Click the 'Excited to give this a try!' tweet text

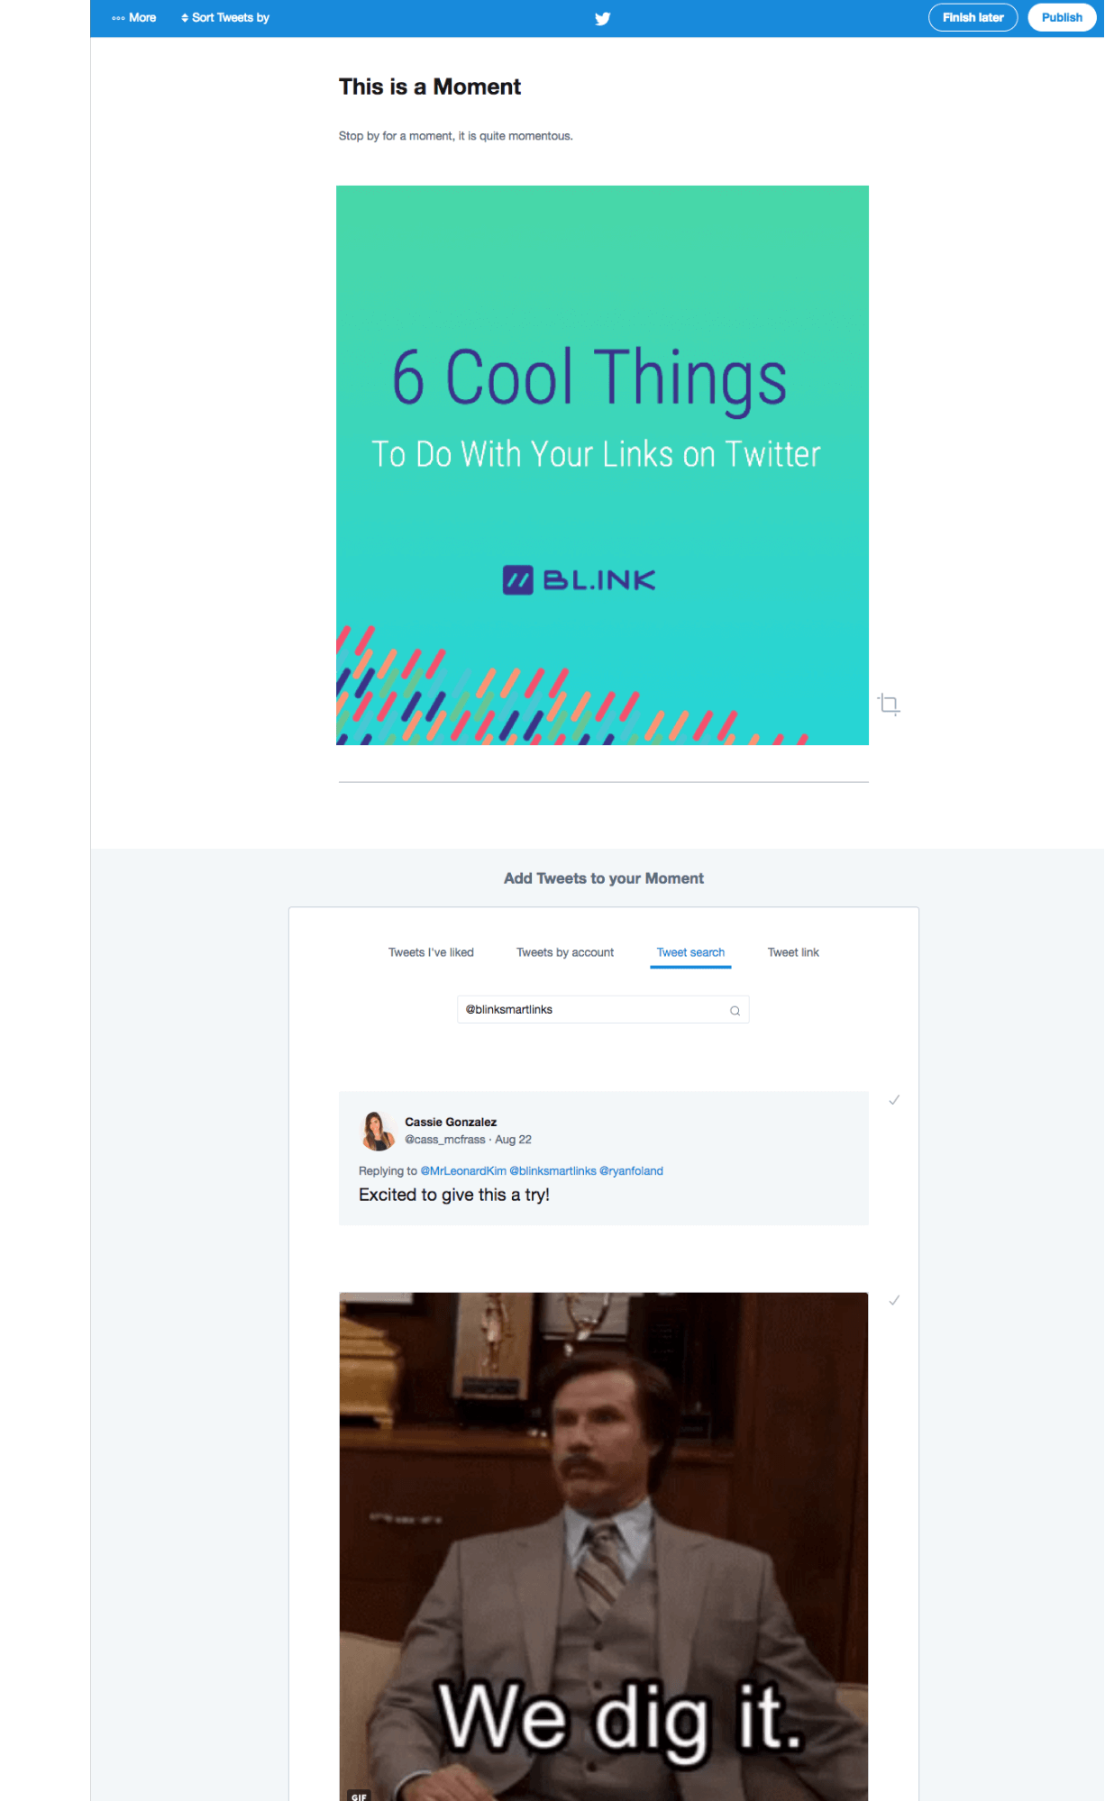tap(454, 1195)
